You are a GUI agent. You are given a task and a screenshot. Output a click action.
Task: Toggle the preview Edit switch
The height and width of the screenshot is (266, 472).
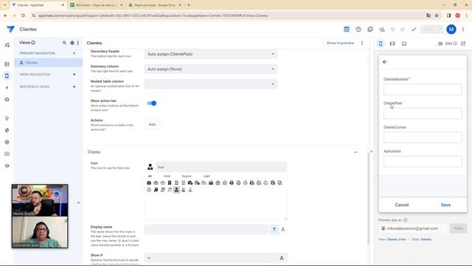pyautogui.click(x=440, y=44)
